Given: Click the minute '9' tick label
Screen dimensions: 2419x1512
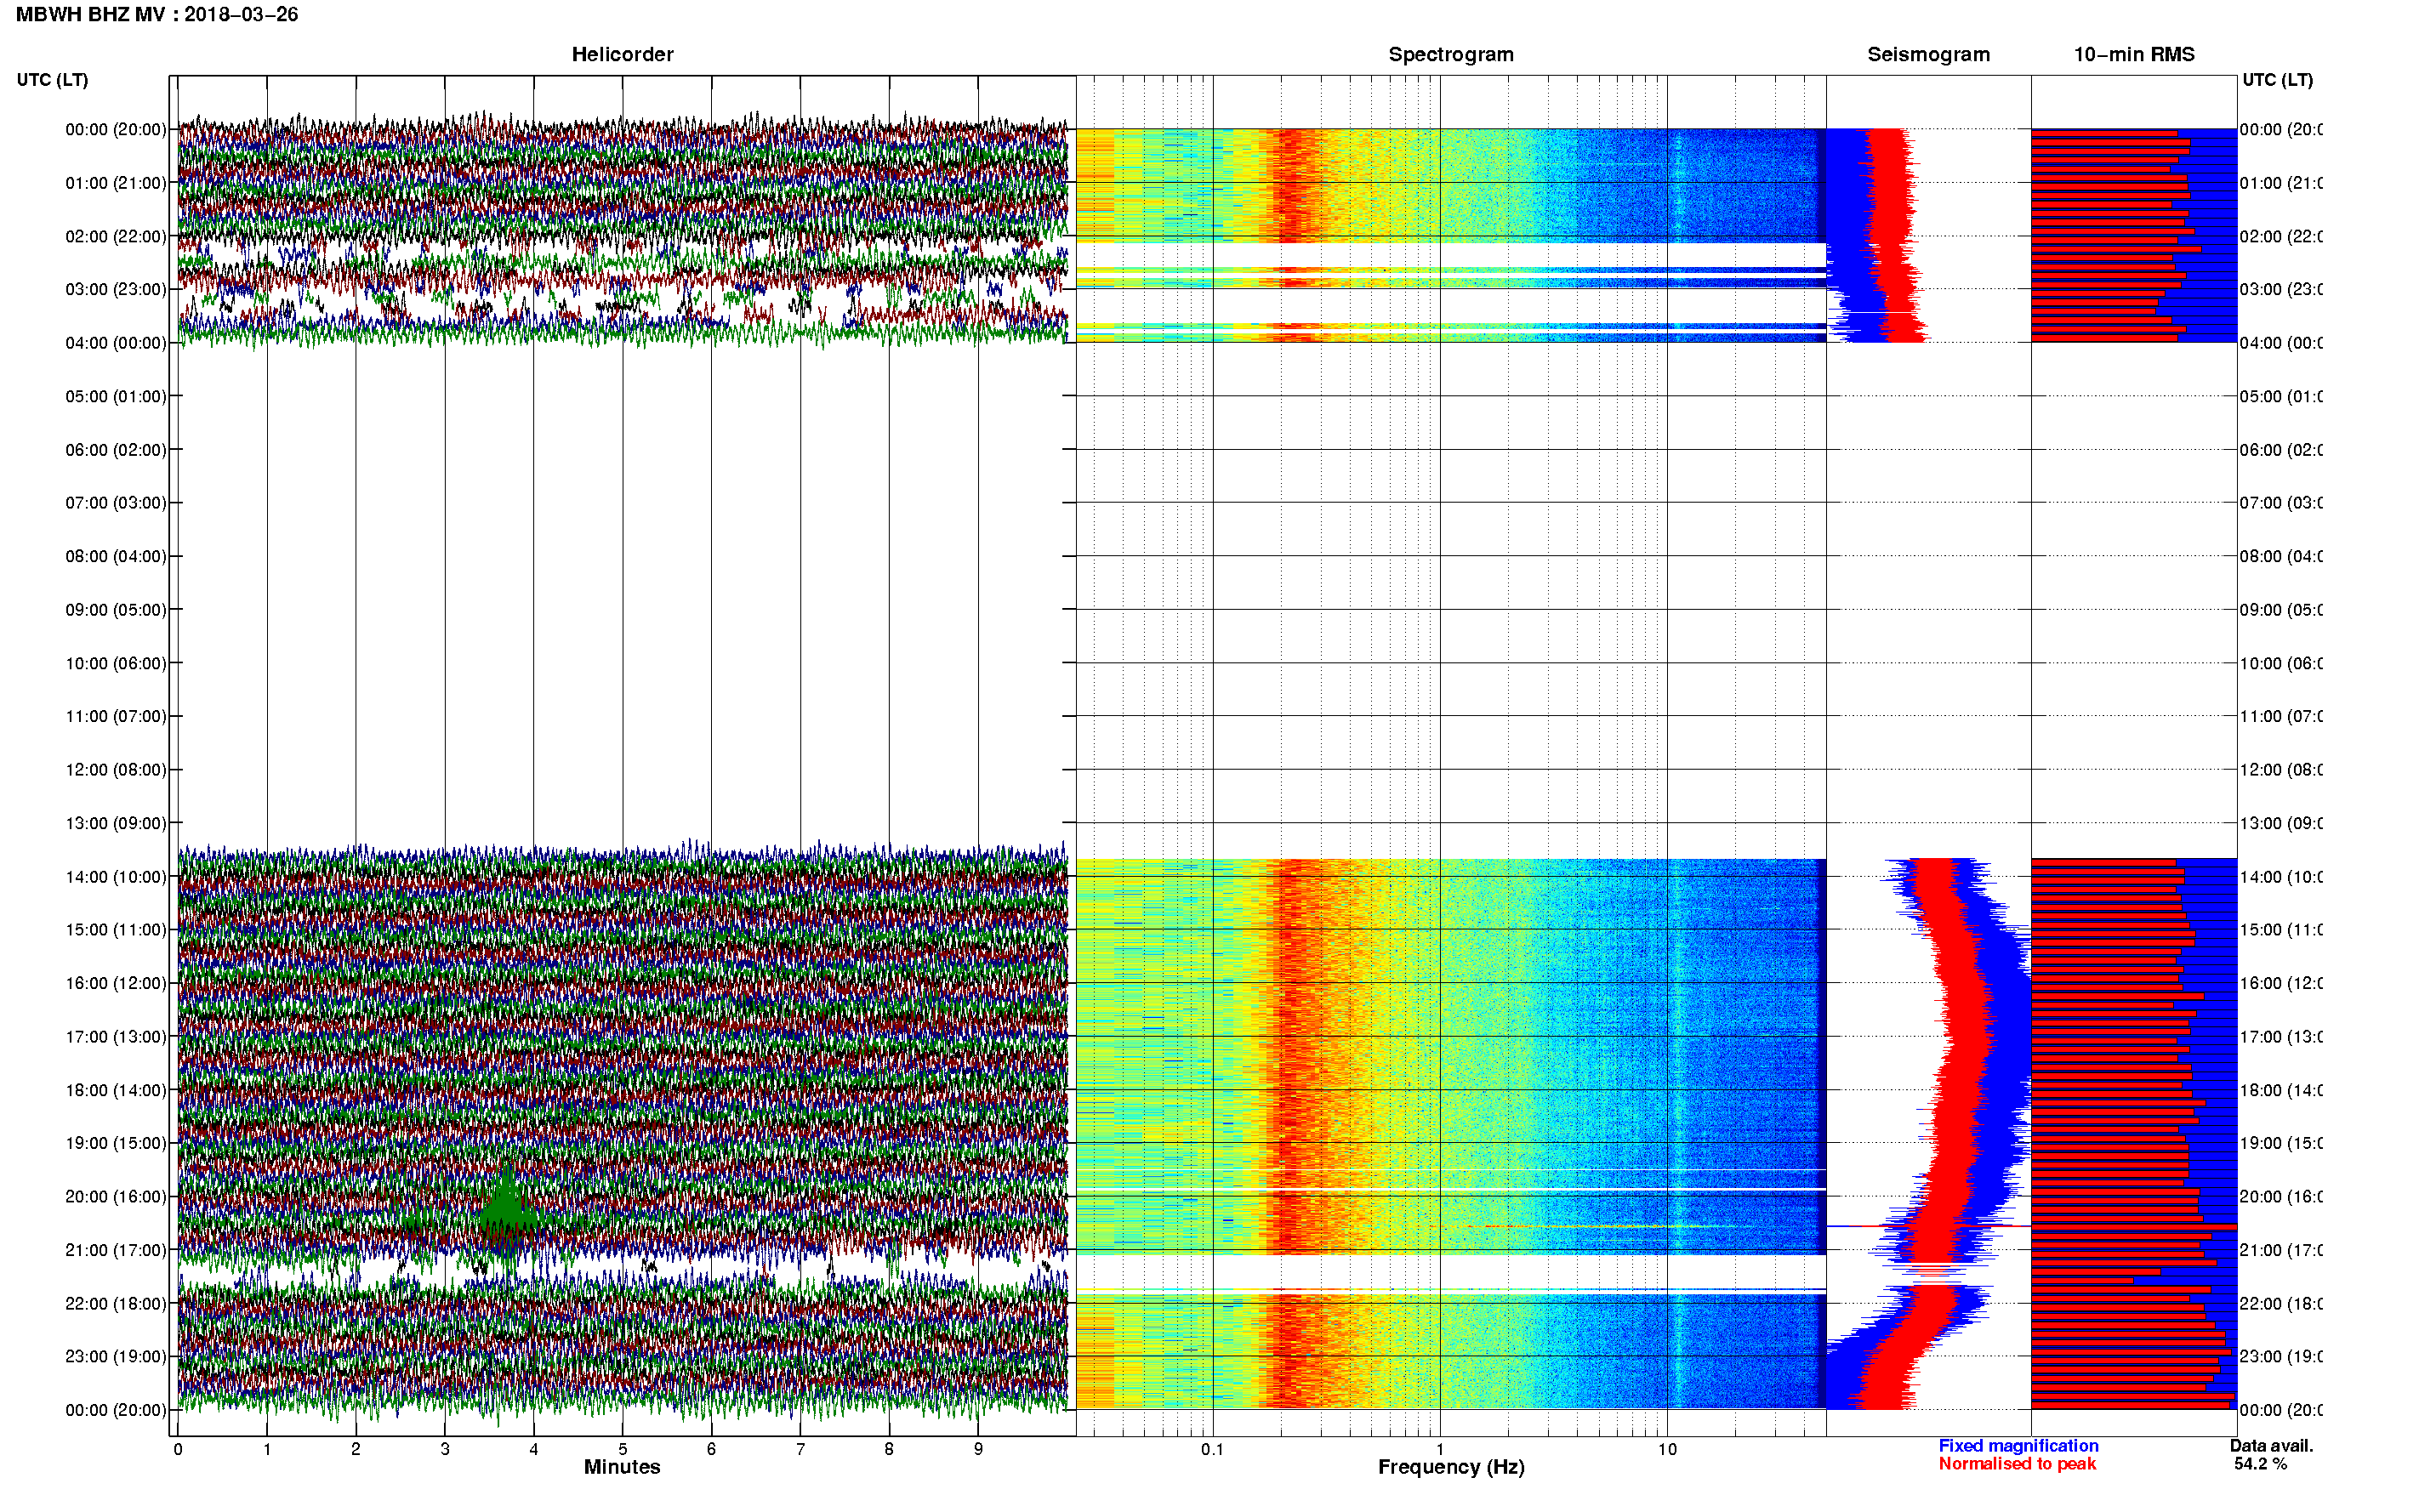Looking at the screenshot, I should [x=978, y=1449].
